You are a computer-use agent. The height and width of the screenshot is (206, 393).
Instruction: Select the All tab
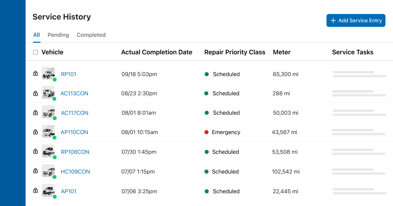36,35
